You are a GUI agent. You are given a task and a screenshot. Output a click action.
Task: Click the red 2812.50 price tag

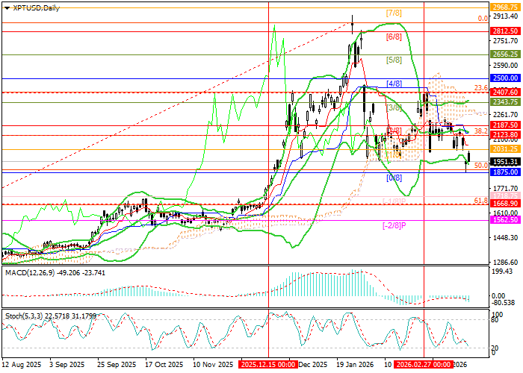pyautogui.click(x=505, y=31)
